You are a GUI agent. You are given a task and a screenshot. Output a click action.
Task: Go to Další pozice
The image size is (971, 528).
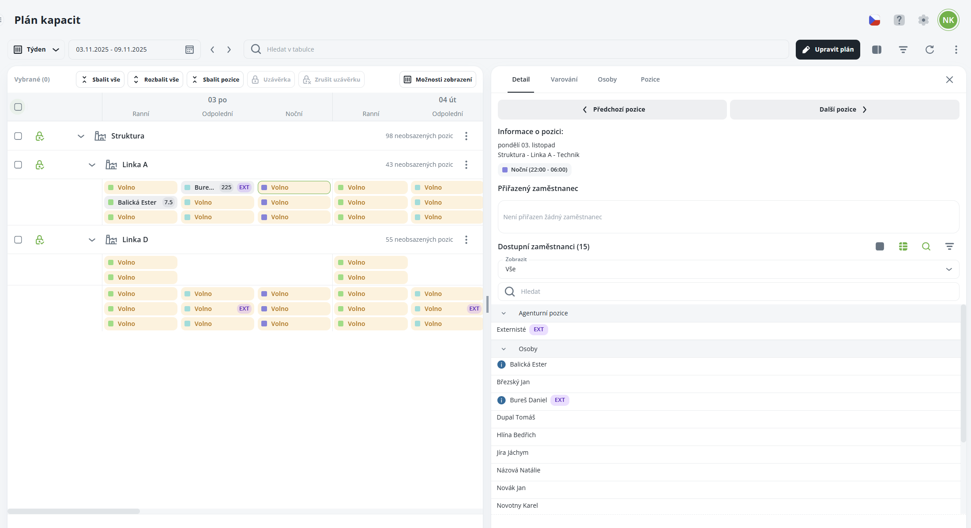[x=844, y=109]
